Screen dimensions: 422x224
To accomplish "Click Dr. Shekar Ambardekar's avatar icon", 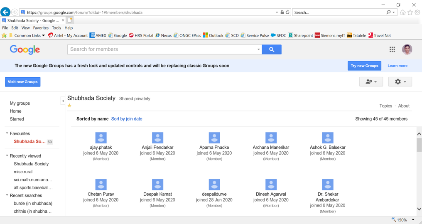I will 328,185.
